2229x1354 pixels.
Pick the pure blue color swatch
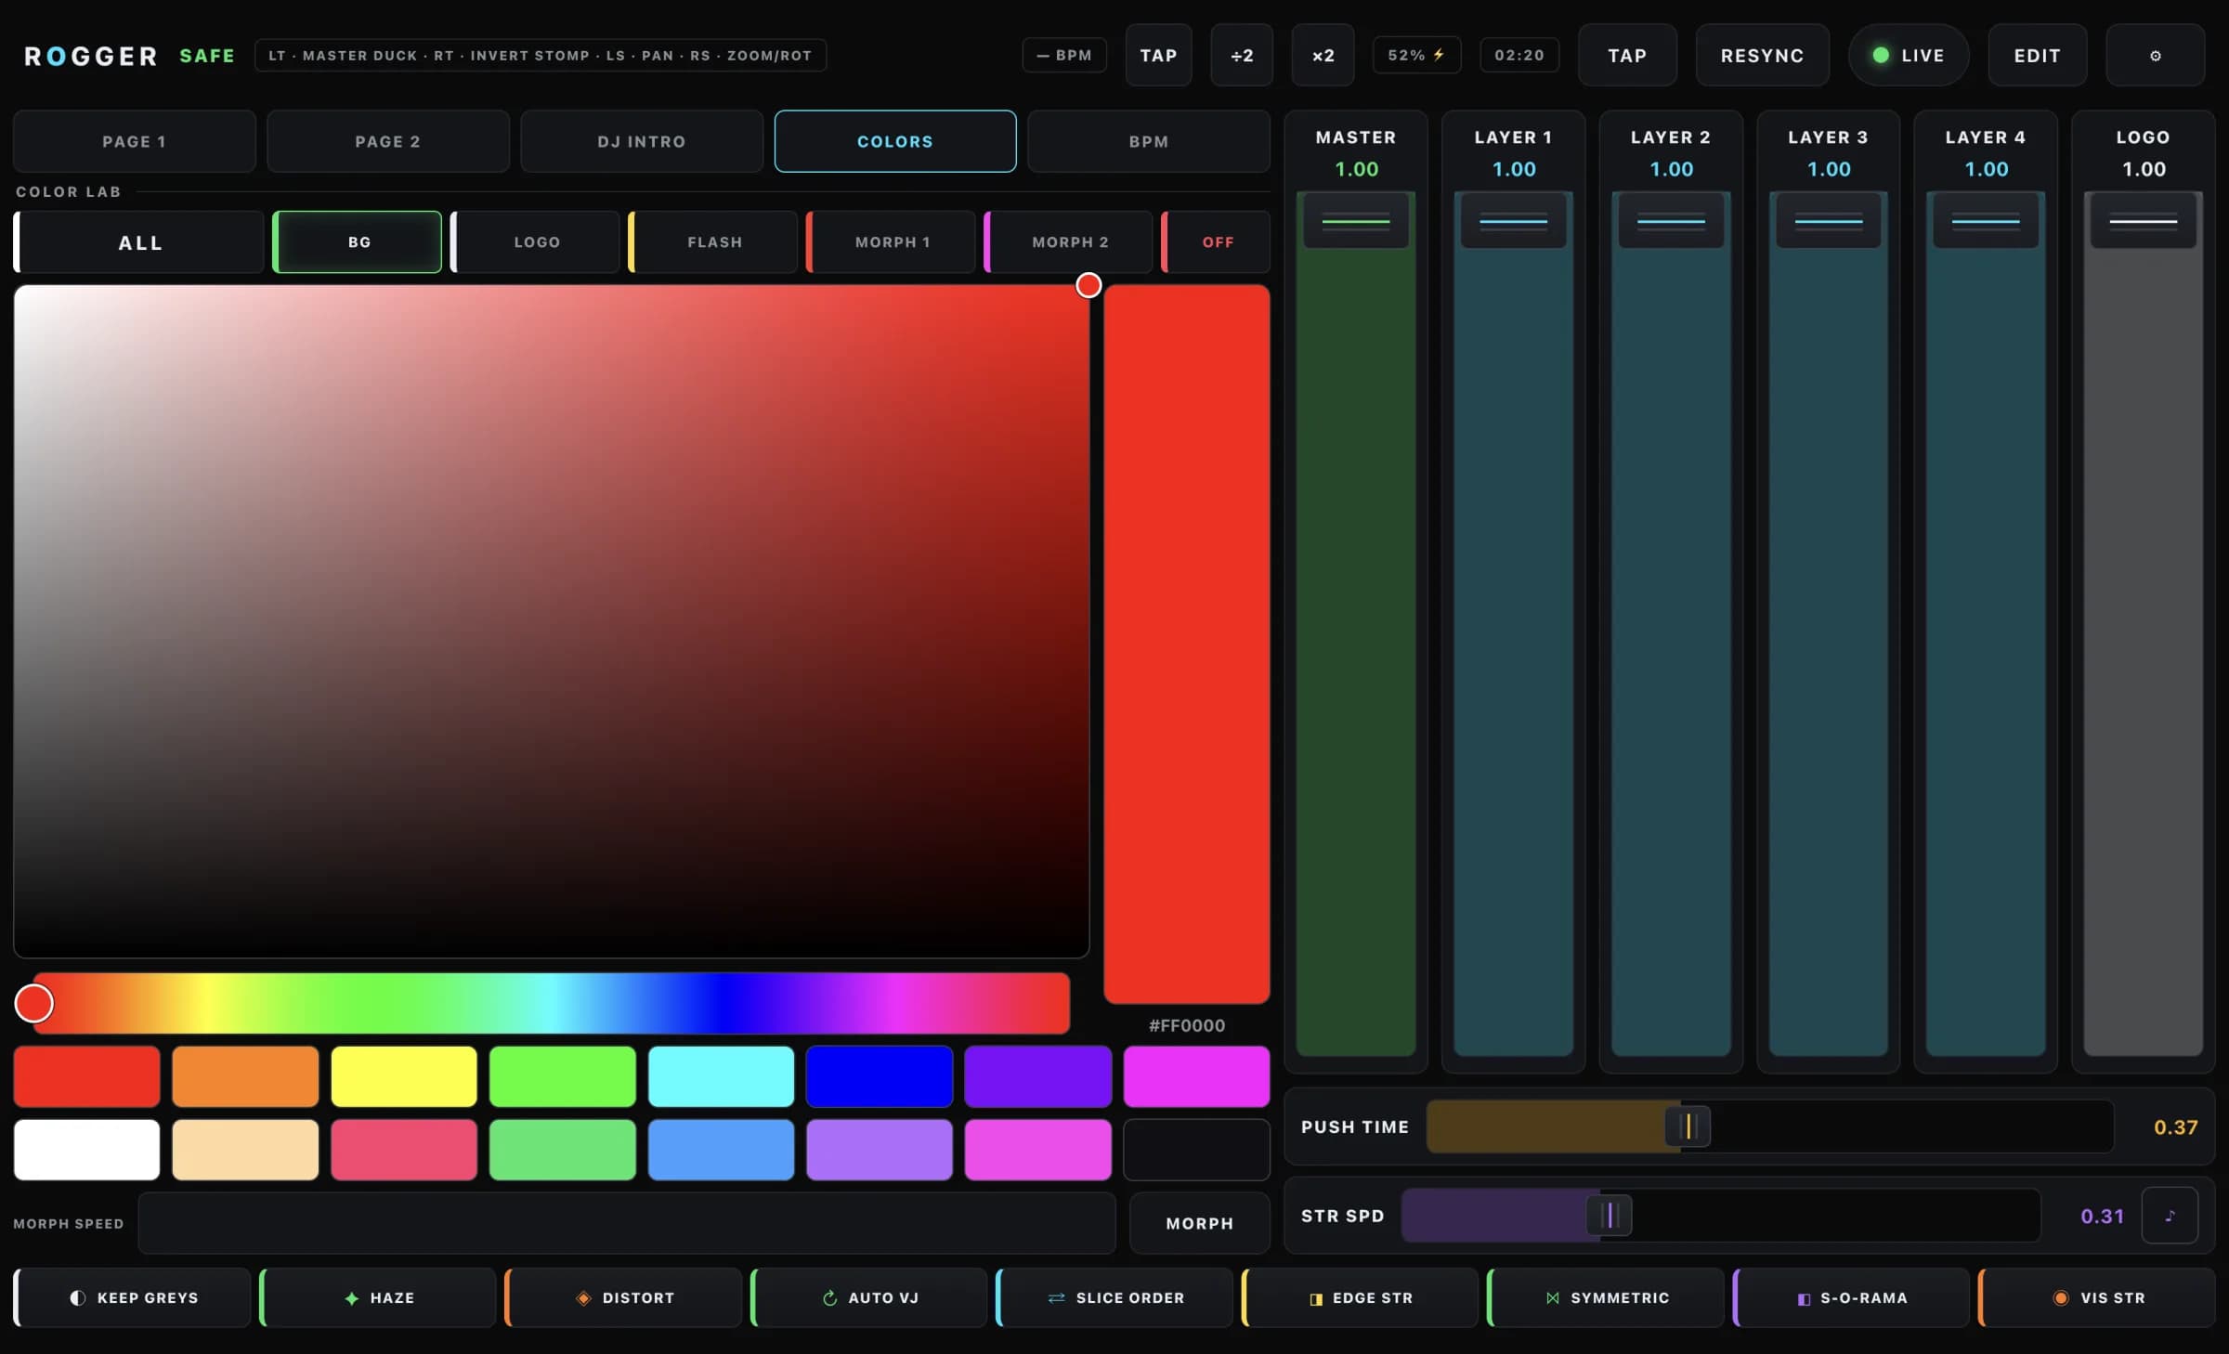tap(880, 1076)
